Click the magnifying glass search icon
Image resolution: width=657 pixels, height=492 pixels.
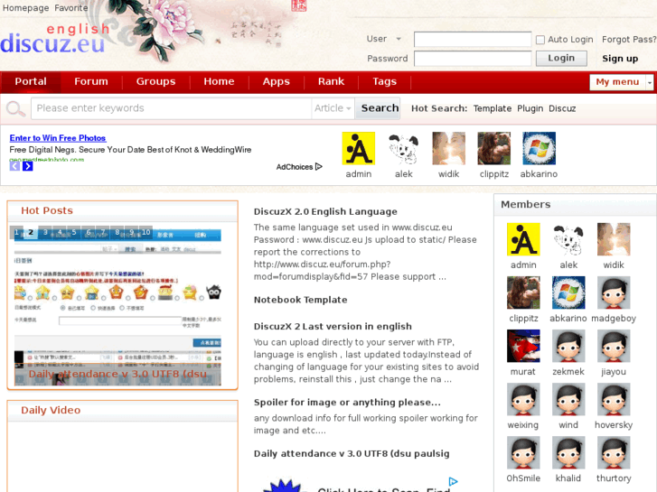coord(16,109)
